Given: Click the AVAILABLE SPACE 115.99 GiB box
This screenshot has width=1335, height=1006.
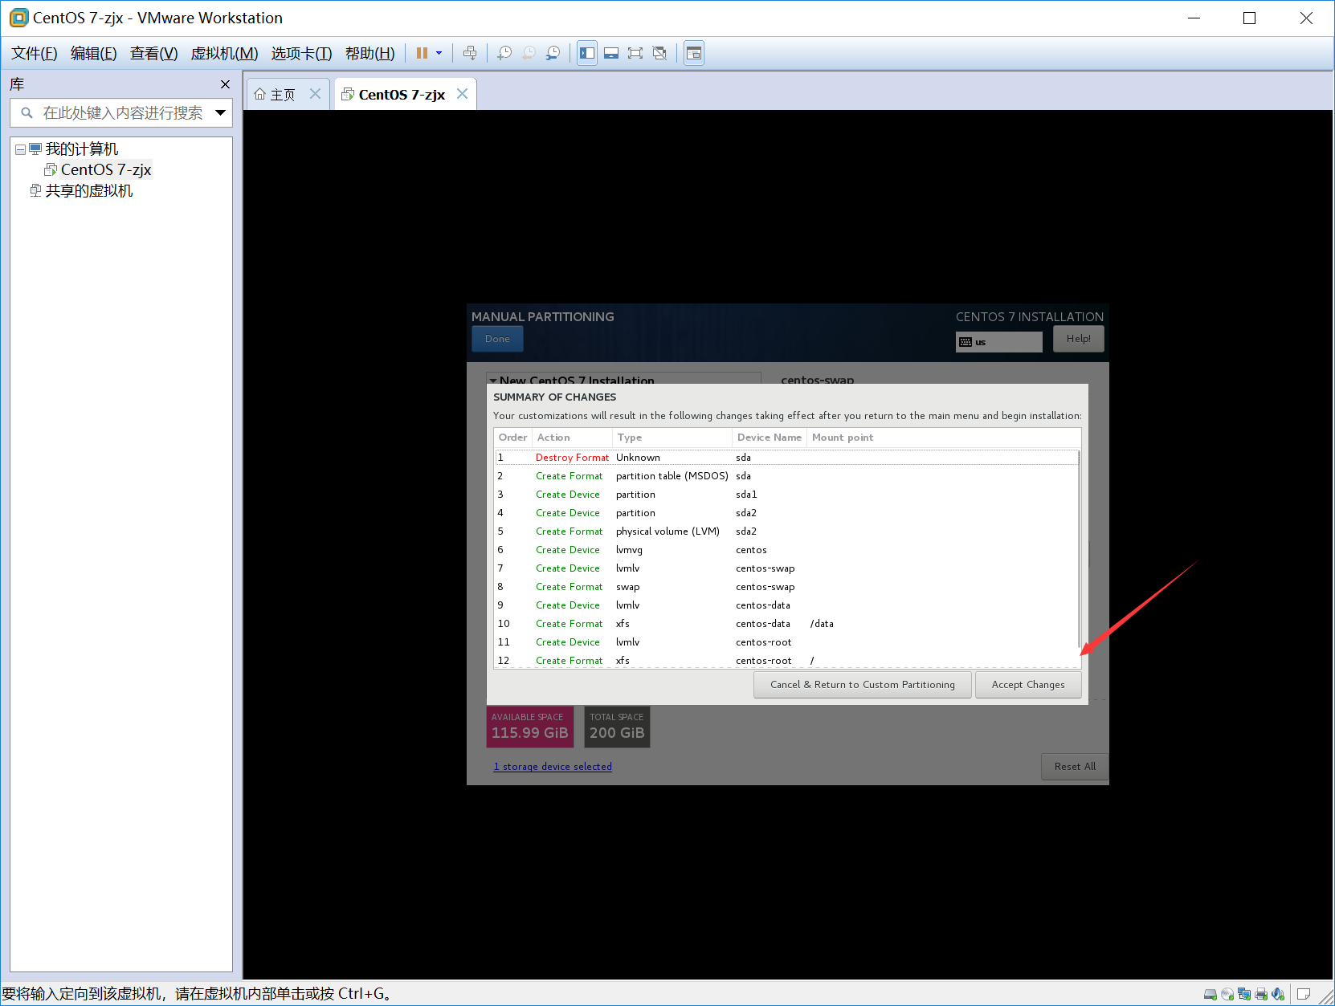Looking at the screenshot, I should coord(529,727).
